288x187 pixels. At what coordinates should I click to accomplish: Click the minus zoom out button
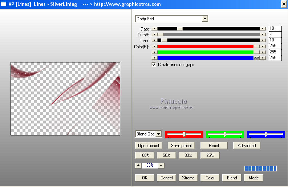click(161, 165)
